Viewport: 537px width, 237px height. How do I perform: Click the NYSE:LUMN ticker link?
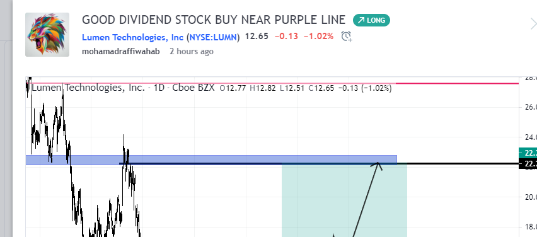(x=214, y=37)
